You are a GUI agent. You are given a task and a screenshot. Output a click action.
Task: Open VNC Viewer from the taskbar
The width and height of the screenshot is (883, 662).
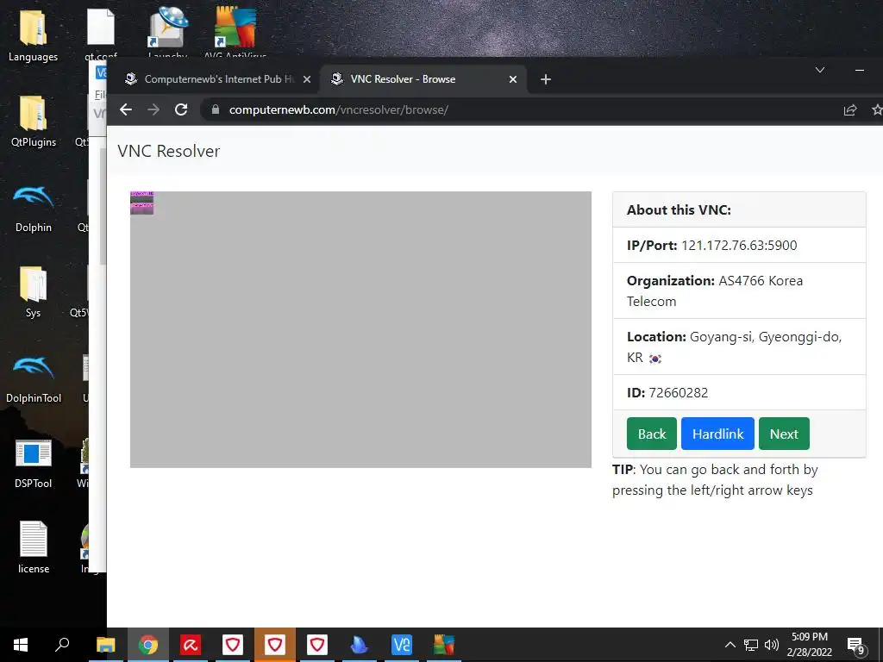click(x=402, y=645)
